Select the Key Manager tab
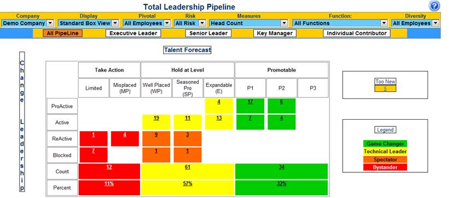Image resolution: width=457 pixels, height=198 pixels. (x=275, y=33)
